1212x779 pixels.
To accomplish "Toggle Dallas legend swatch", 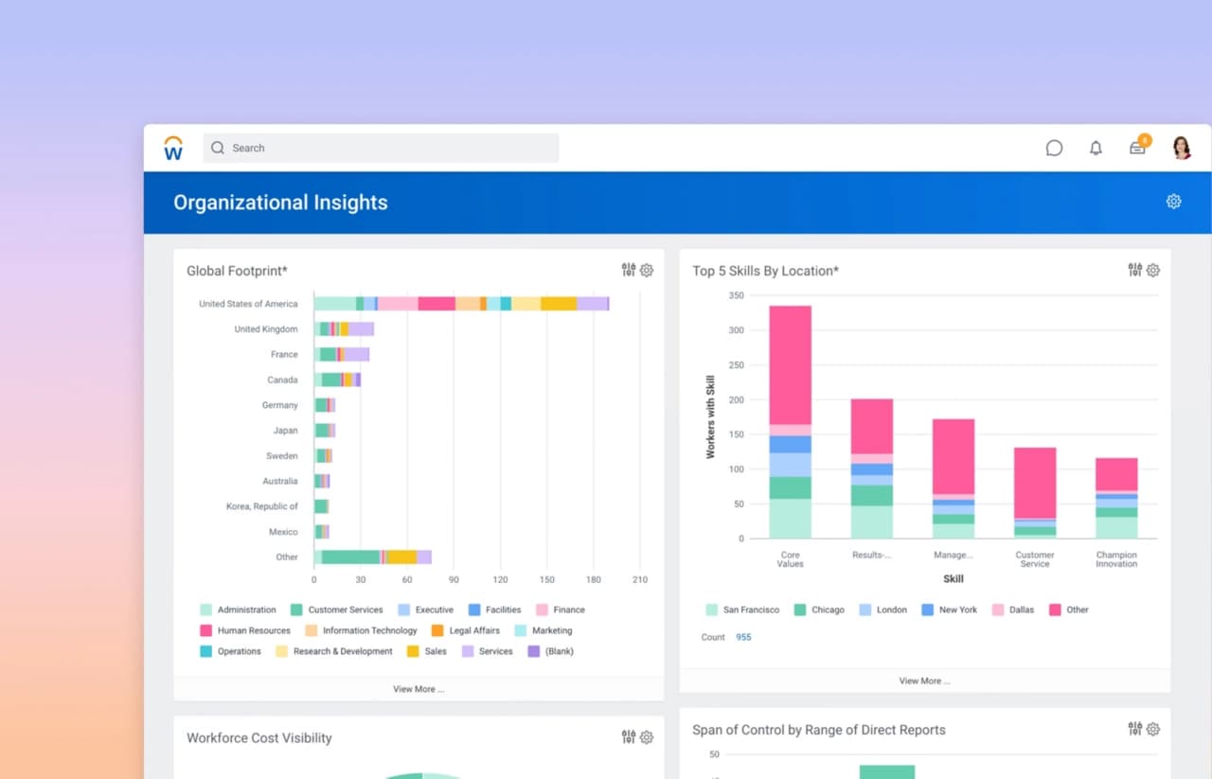I will tap(998, 610).
